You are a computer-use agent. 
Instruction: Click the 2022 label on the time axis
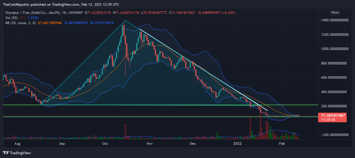(x=238, y=143)
